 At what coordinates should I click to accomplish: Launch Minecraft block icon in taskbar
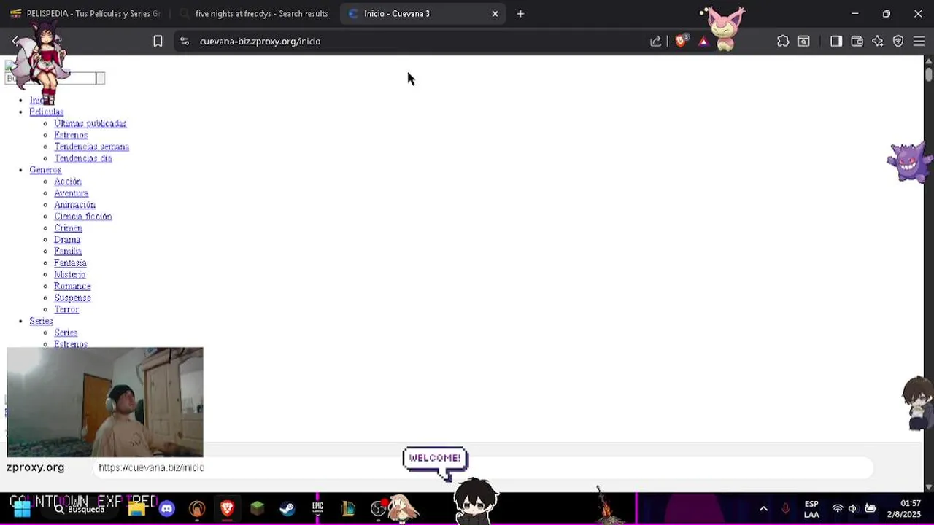tap(257, 508)
